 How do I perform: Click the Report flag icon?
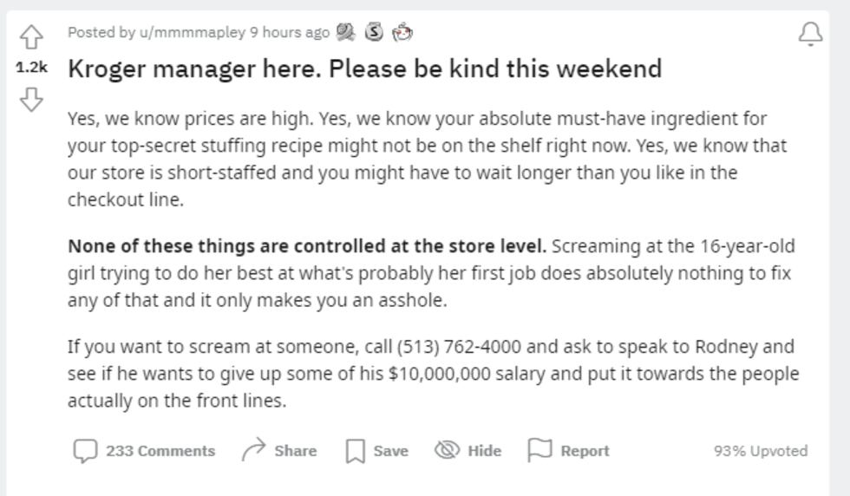pyautogui.click(x=539, y=450)
